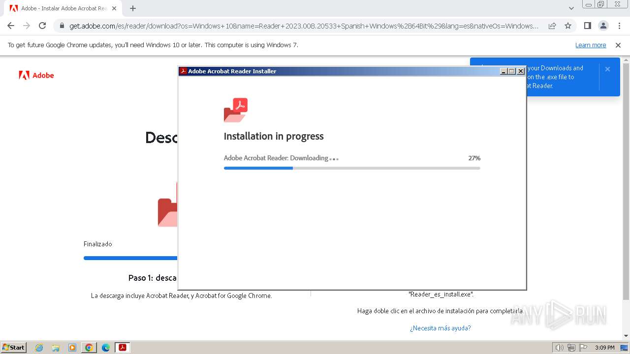Open Windows Media Player from the taskbar
The height and width of the screenshot is (354, 630).
pyautogui.click(x=72, y=348)
